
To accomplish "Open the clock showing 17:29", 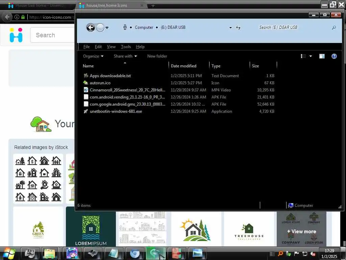I will tap(329, 254).
